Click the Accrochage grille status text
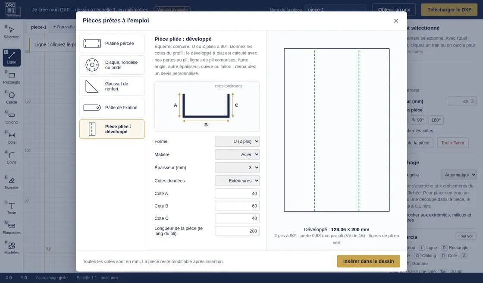The image size is (483, 283). [51, 278]
